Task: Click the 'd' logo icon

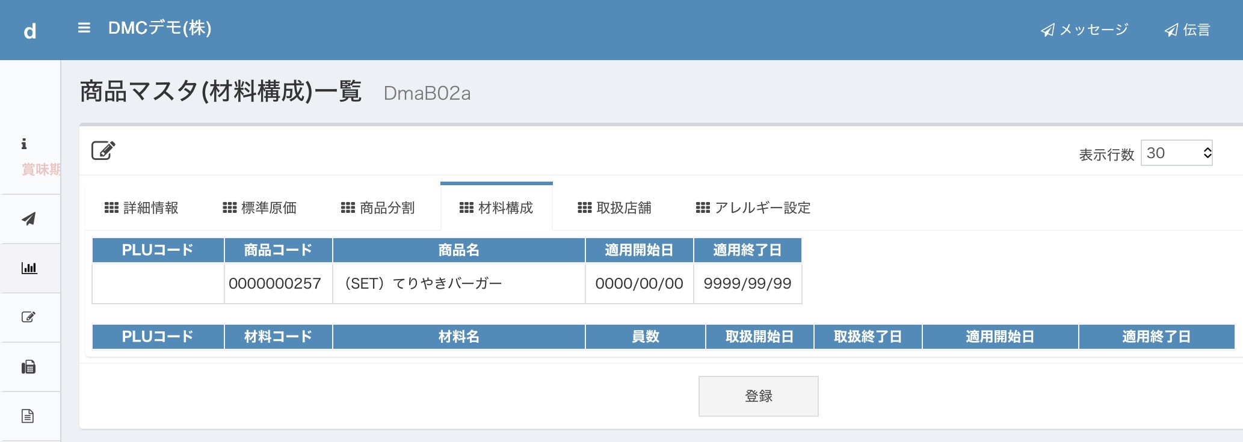Action: click(30, 31)
